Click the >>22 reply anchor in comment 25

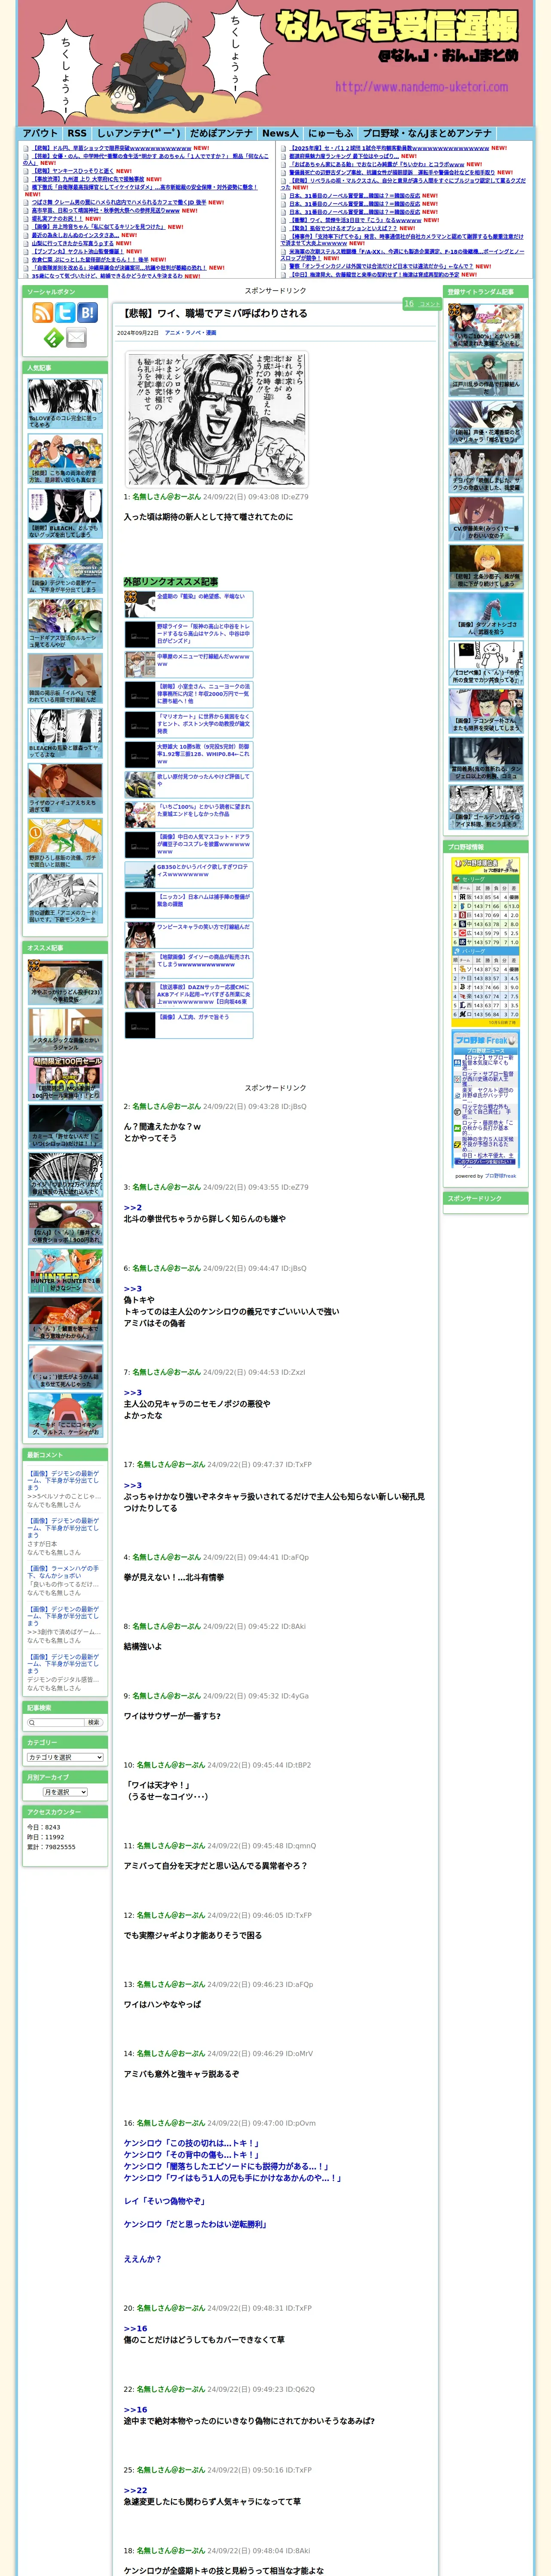135,2490
